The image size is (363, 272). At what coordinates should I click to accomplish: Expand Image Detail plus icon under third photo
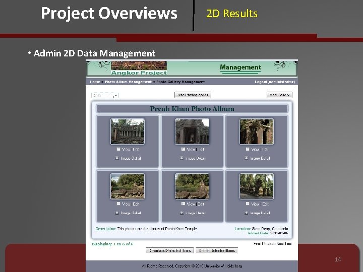tap(247, 158)
